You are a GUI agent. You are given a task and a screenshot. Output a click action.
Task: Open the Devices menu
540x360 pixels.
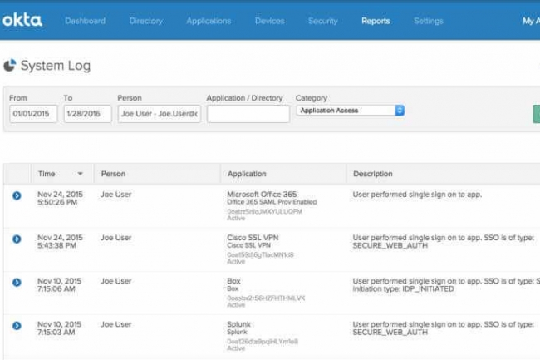269,21
